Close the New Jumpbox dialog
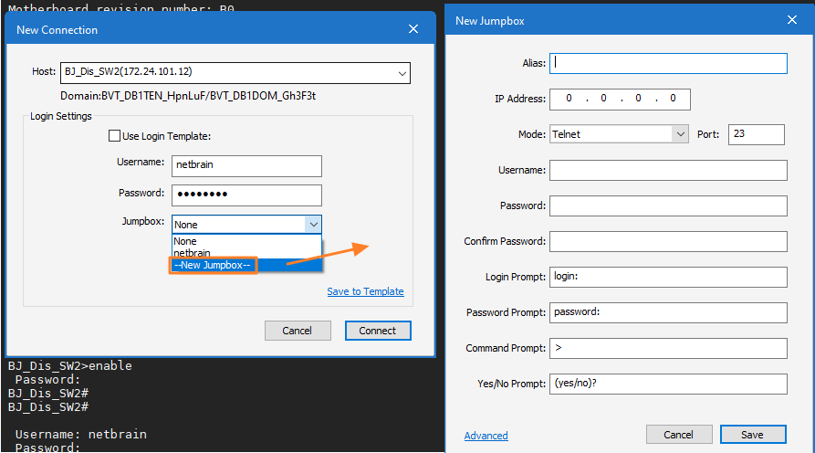This screenshot has width=815, height=453. point(791,20)
